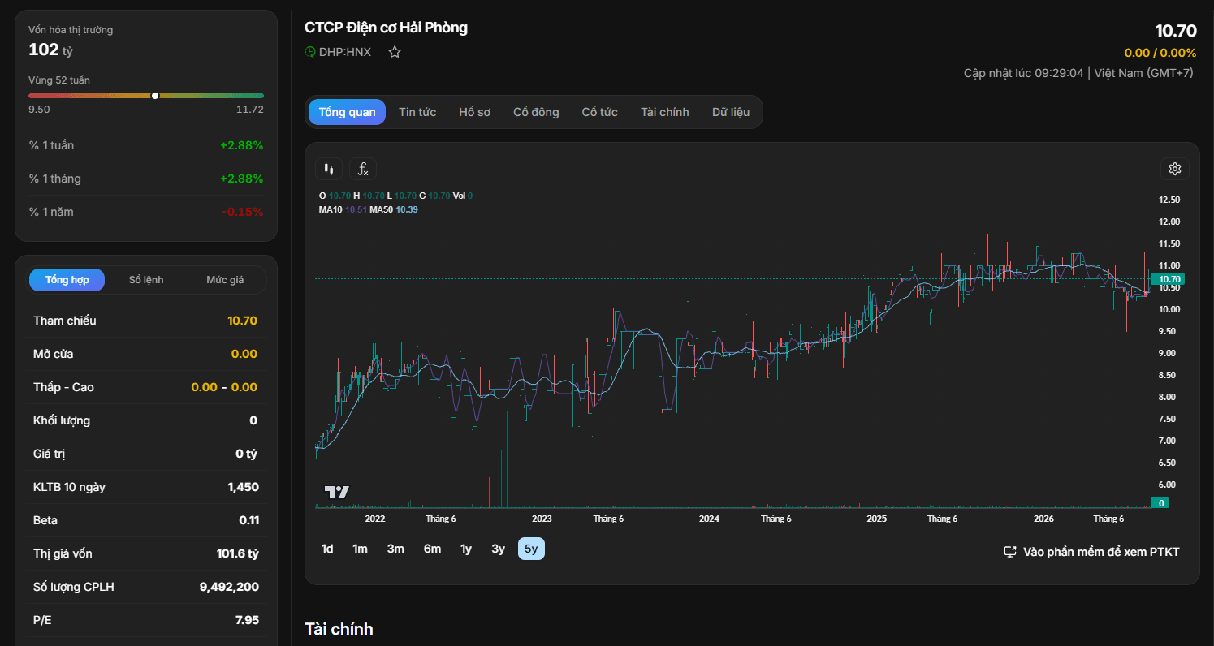
Task: Click the price change 0.00 / 0.00%
Action: (1160, 53)
